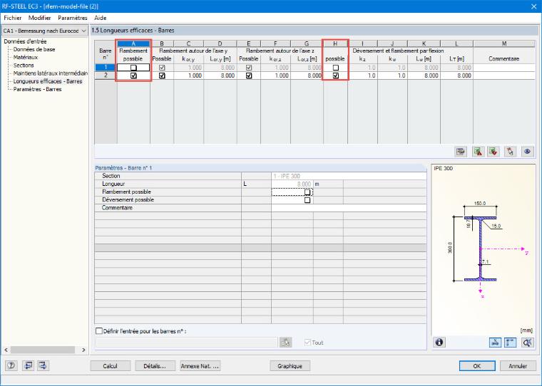Toggle axis y Possible checkbox for Barre 2
This screenshot has height=386, width=542.
coord(162,75)
